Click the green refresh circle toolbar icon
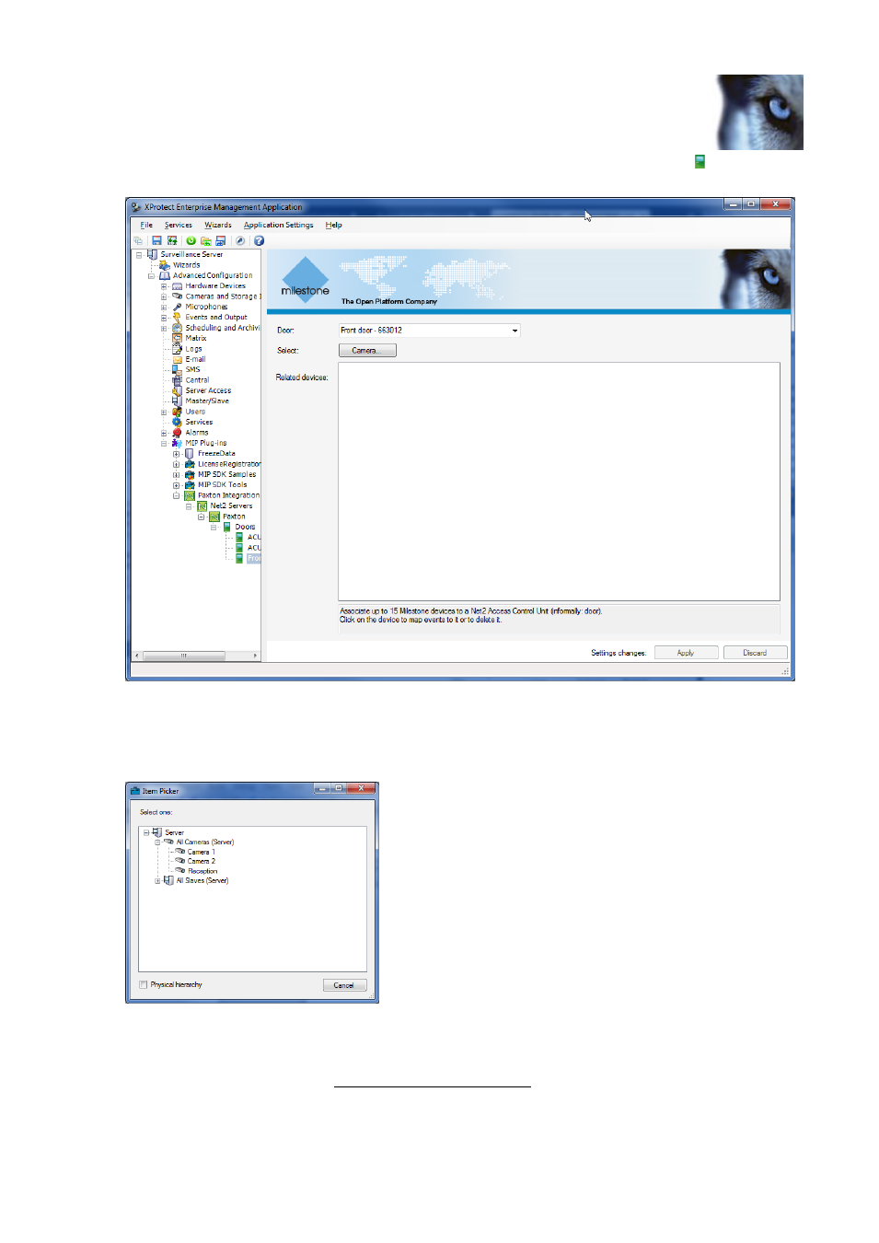Screen dimensions: 879x1243 coord(191,241)
